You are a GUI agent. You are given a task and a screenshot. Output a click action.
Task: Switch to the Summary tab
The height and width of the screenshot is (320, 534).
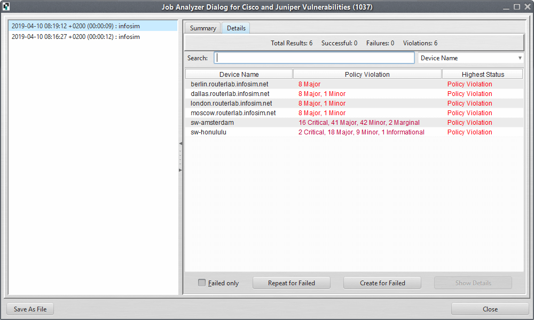(203, 28)
